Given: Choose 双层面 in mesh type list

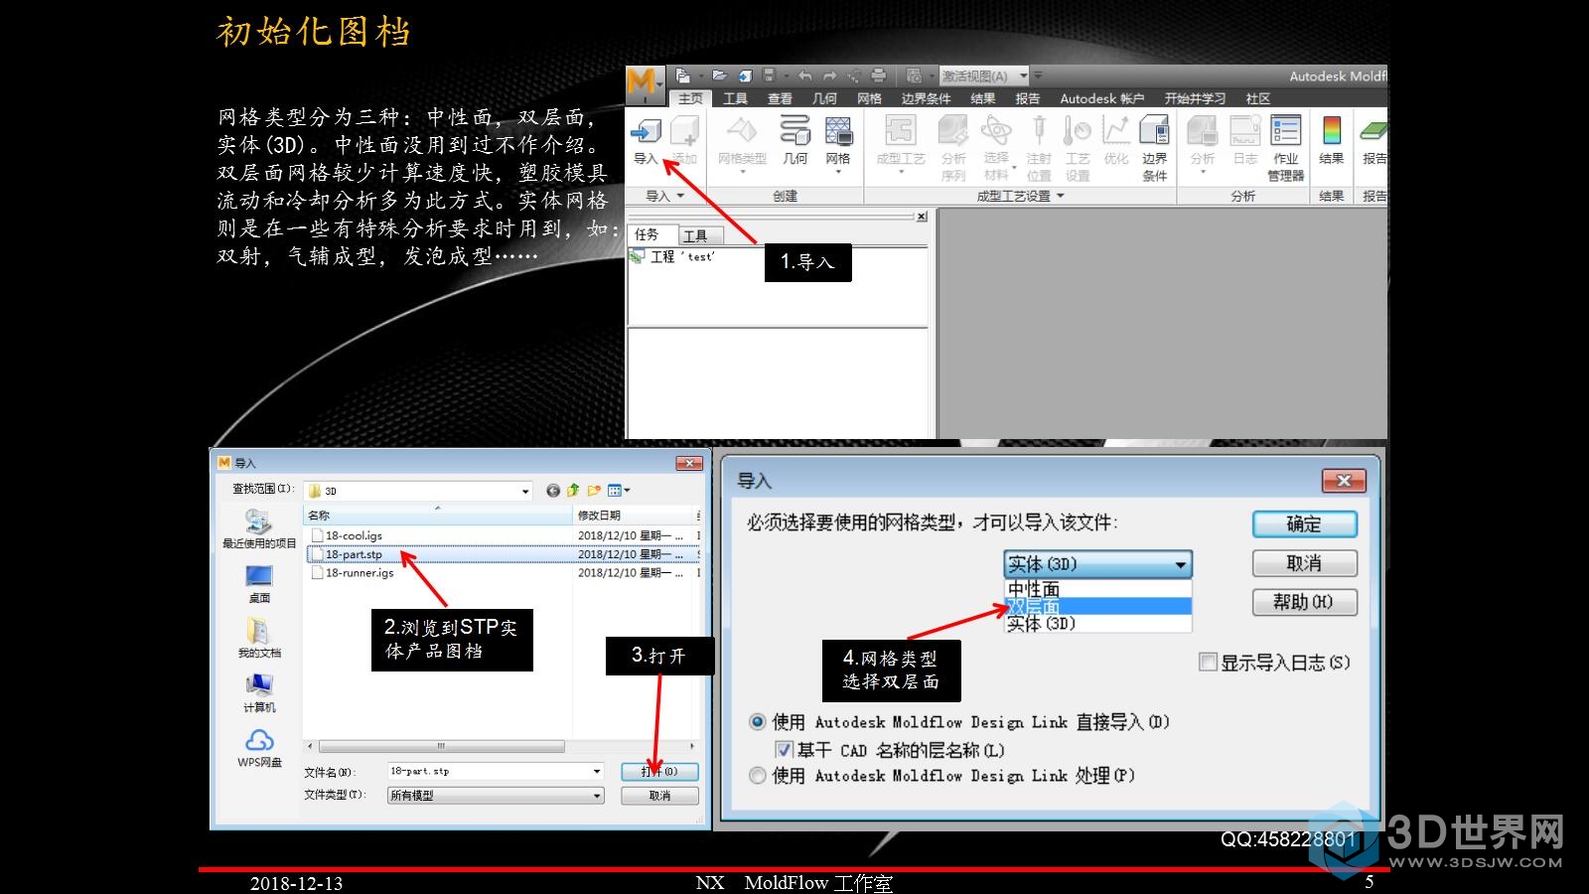Looking at the screenshot, I should 1097,606.
